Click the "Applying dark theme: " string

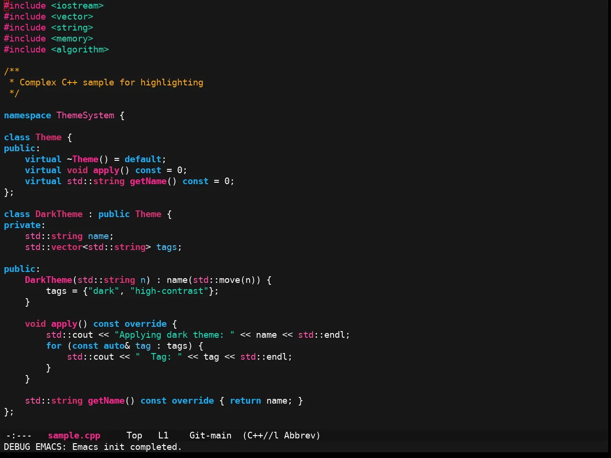[x=175, y=335]
